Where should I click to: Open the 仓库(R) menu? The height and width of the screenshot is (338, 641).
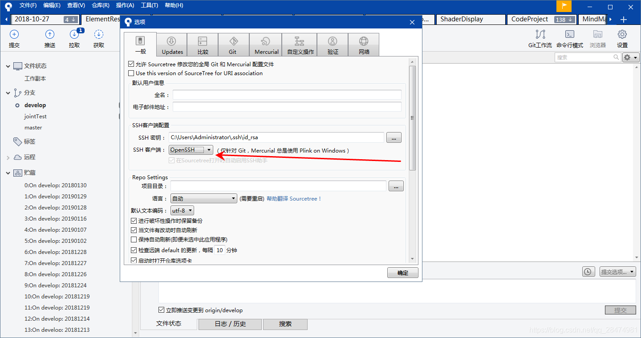[x=101, y=5]
